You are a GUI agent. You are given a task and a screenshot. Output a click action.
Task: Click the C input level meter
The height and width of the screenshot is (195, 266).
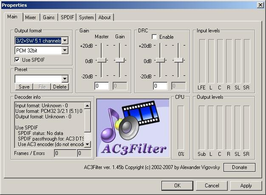pos(220,61)
